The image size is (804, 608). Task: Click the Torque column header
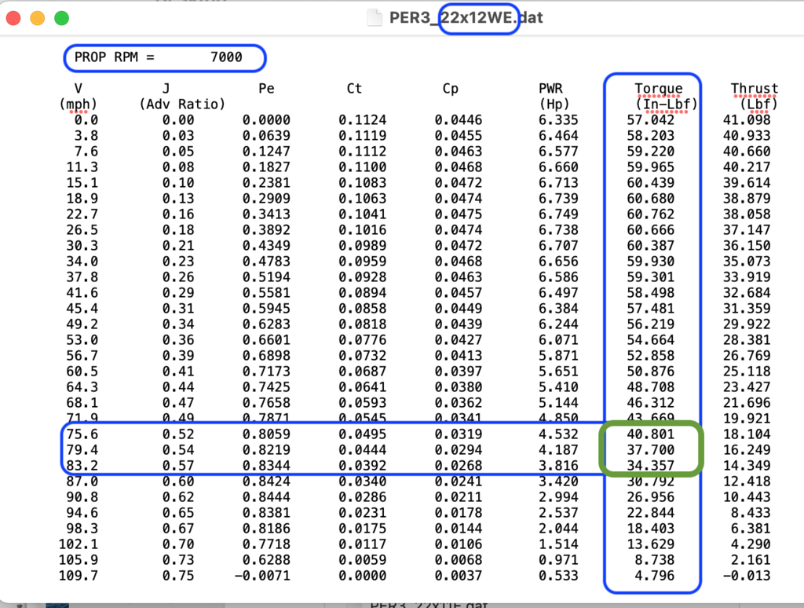pos(658,89)
